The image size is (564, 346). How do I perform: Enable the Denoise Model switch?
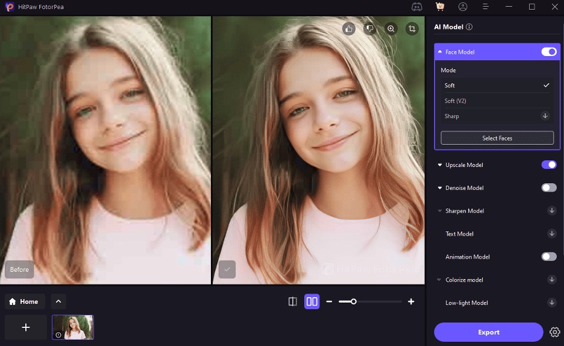click(549, 187)
